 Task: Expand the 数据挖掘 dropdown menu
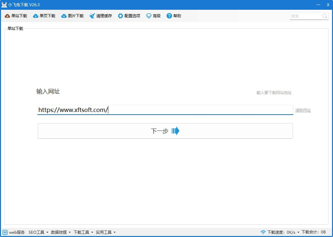[61, 232]
